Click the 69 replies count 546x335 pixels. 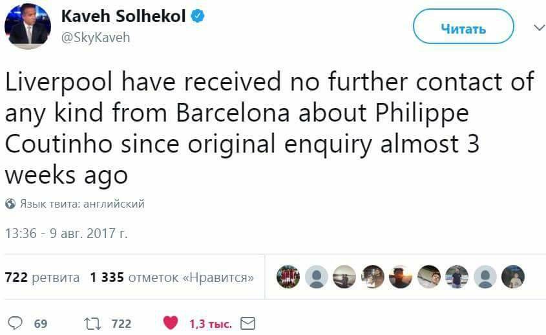tap(40, 323)
